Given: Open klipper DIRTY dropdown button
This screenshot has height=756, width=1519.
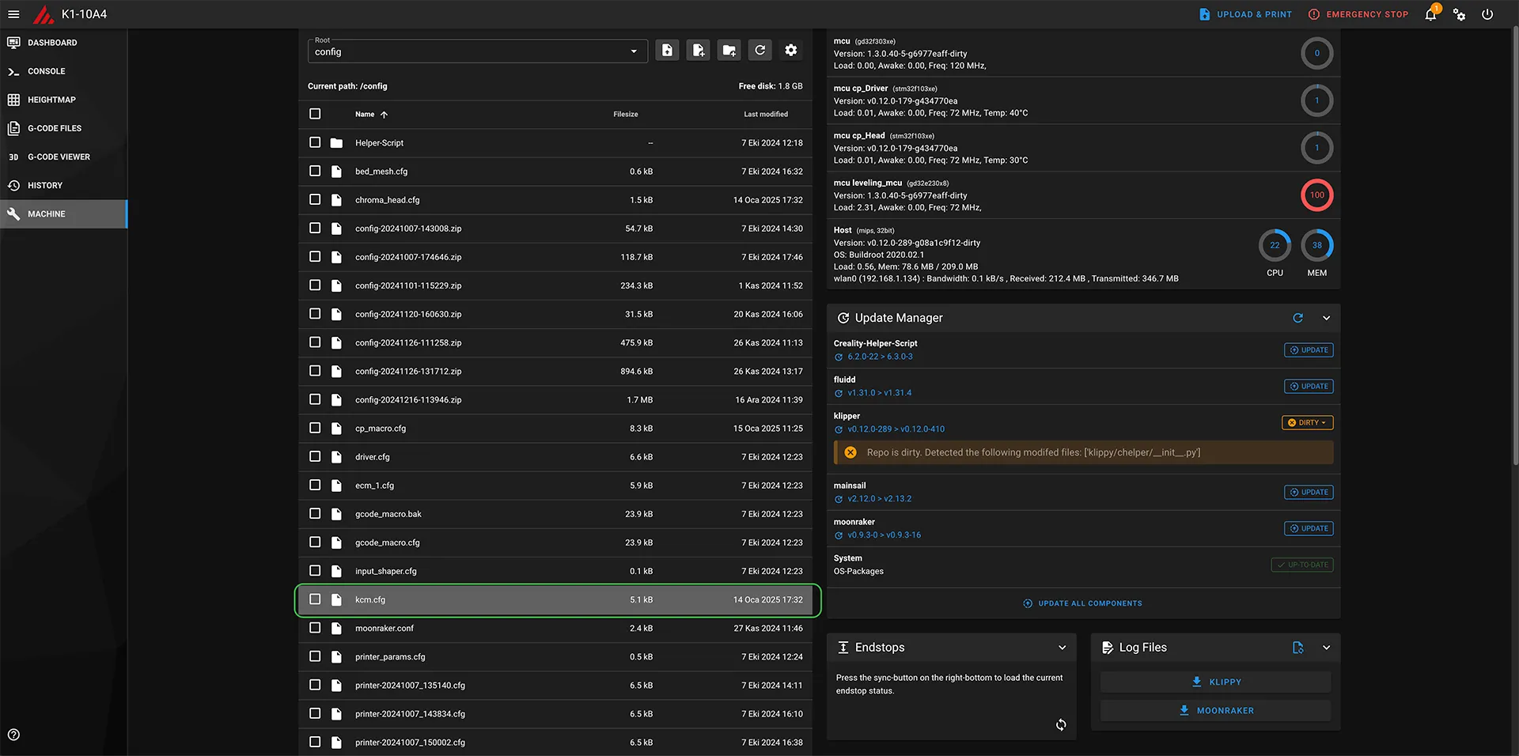Looking at the screenshot, I should [1307, 422].
